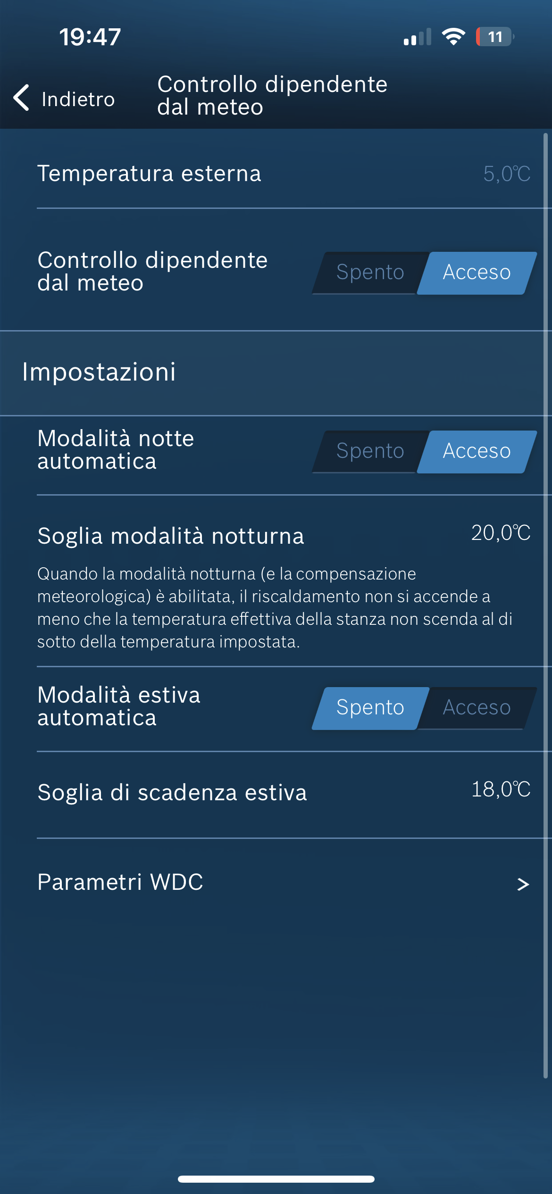Select Acceso for Controllo dipendente dal meteo
The image size is (552, 1194).
pyautogui.click(x=477, y=273)
